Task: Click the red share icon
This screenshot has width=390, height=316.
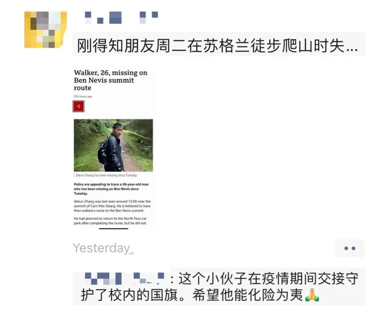Action: (78, 106)
